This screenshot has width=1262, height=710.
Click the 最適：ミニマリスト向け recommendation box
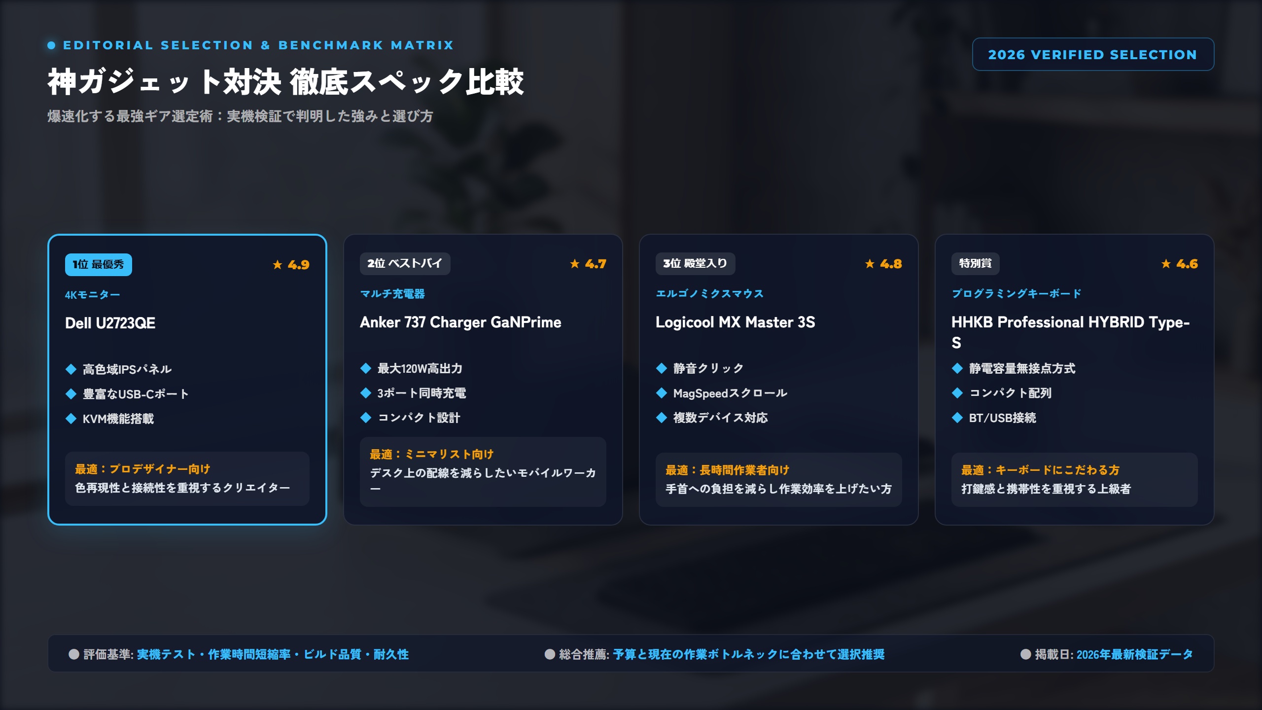point(483,472)
